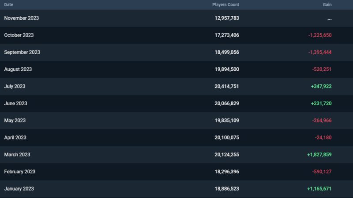Click the -24,180 gain value

[323, 138]
